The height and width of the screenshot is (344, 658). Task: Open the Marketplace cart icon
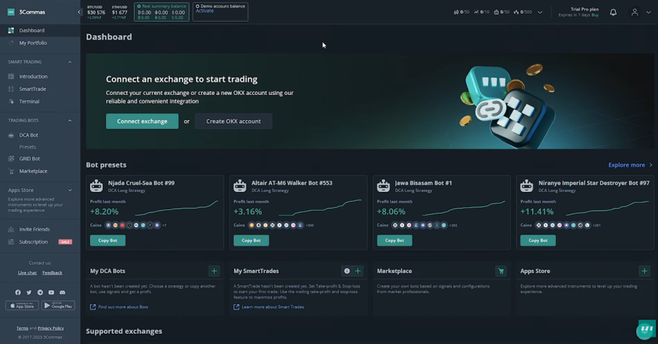(x=501, y=271)
